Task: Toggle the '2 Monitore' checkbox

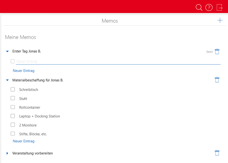Action: coord(13,125)
